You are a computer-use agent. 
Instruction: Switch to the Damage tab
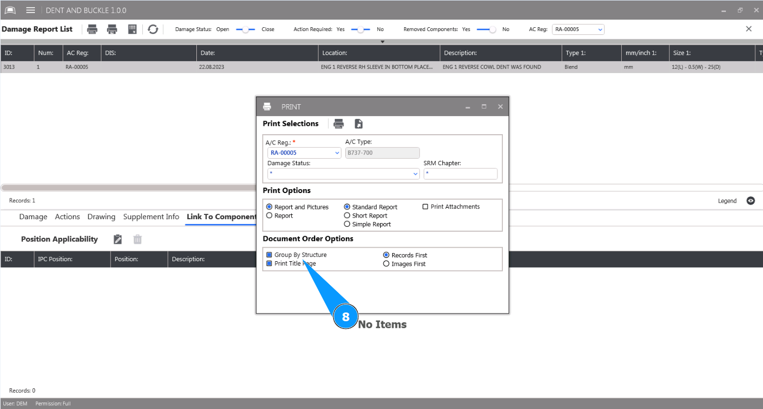coord(33,217)
